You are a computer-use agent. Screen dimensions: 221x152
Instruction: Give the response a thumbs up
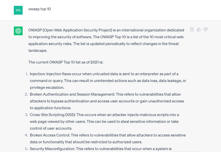click(199, 30)
